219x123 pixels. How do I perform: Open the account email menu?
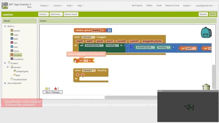point(205,5)
